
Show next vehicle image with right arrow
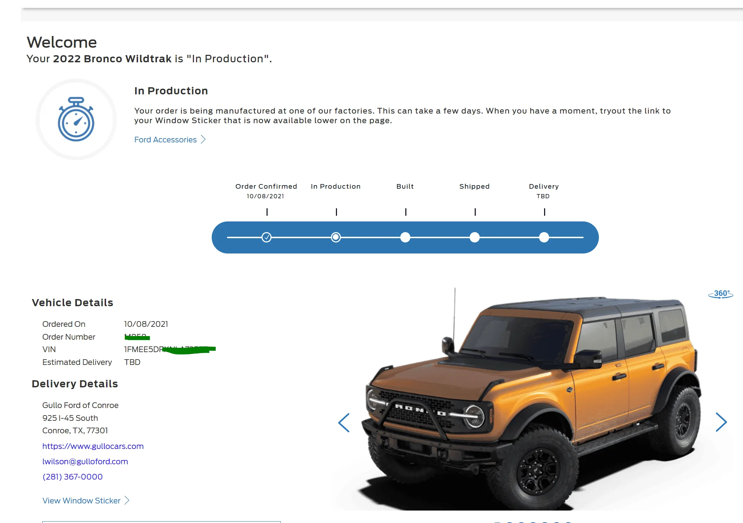click(721, 422)
